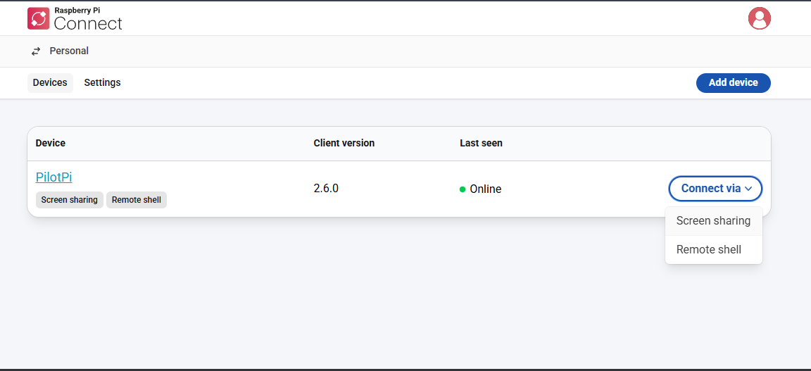The height and width of the screenshot is (371, 811).
Task: Choose Remote shell from the Connect via menu
Action: pyautogui.click(x=713, y=250)
